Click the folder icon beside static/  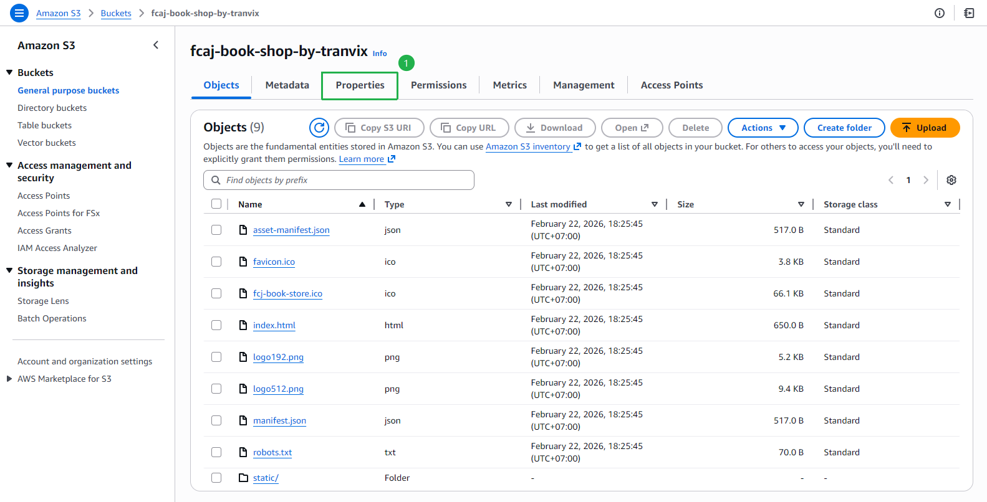[x=244, y=478]
